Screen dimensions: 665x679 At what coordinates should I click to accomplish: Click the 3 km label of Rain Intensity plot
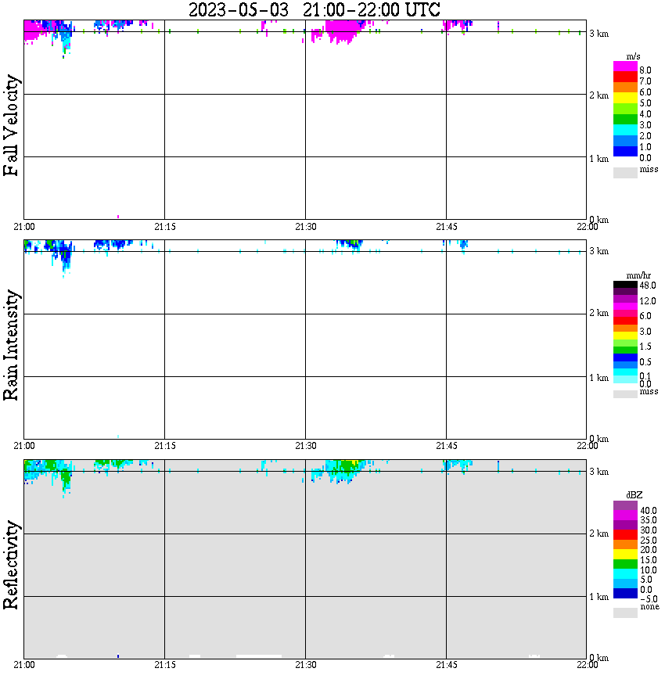click(x=598, y=251)
